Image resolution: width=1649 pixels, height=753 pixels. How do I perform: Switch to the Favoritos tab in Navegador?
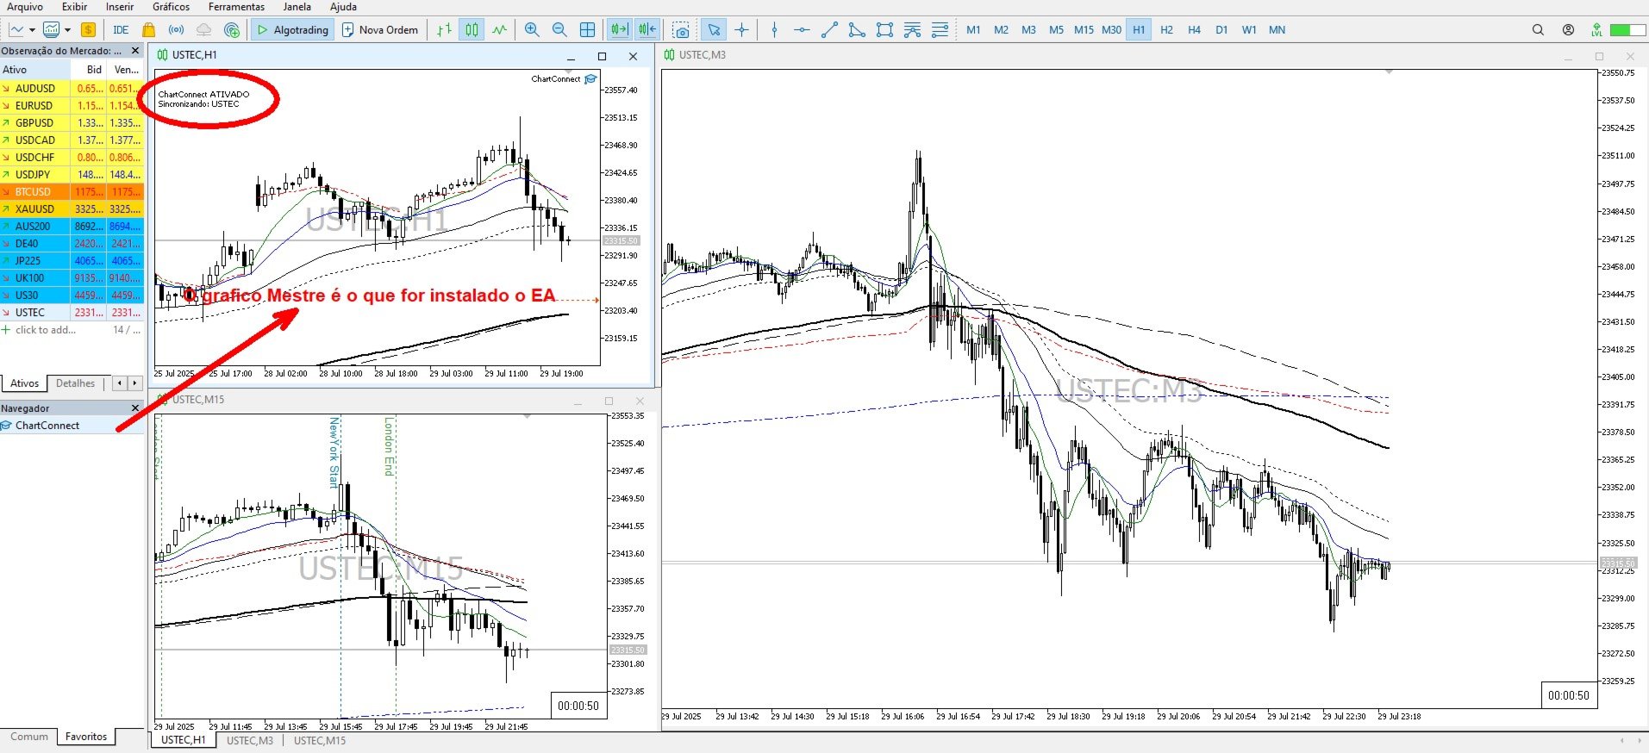[x=86, y=737]
